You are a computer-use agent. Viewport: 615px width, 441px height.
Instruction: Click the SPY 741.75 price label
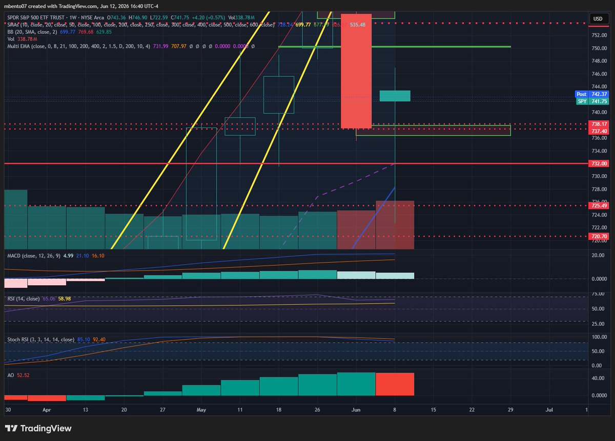[x=591, y=101]
